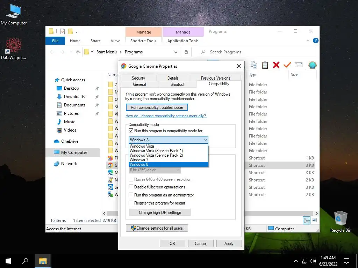Click the Search Programs field
Screen dimensions: 358x268
256,52
